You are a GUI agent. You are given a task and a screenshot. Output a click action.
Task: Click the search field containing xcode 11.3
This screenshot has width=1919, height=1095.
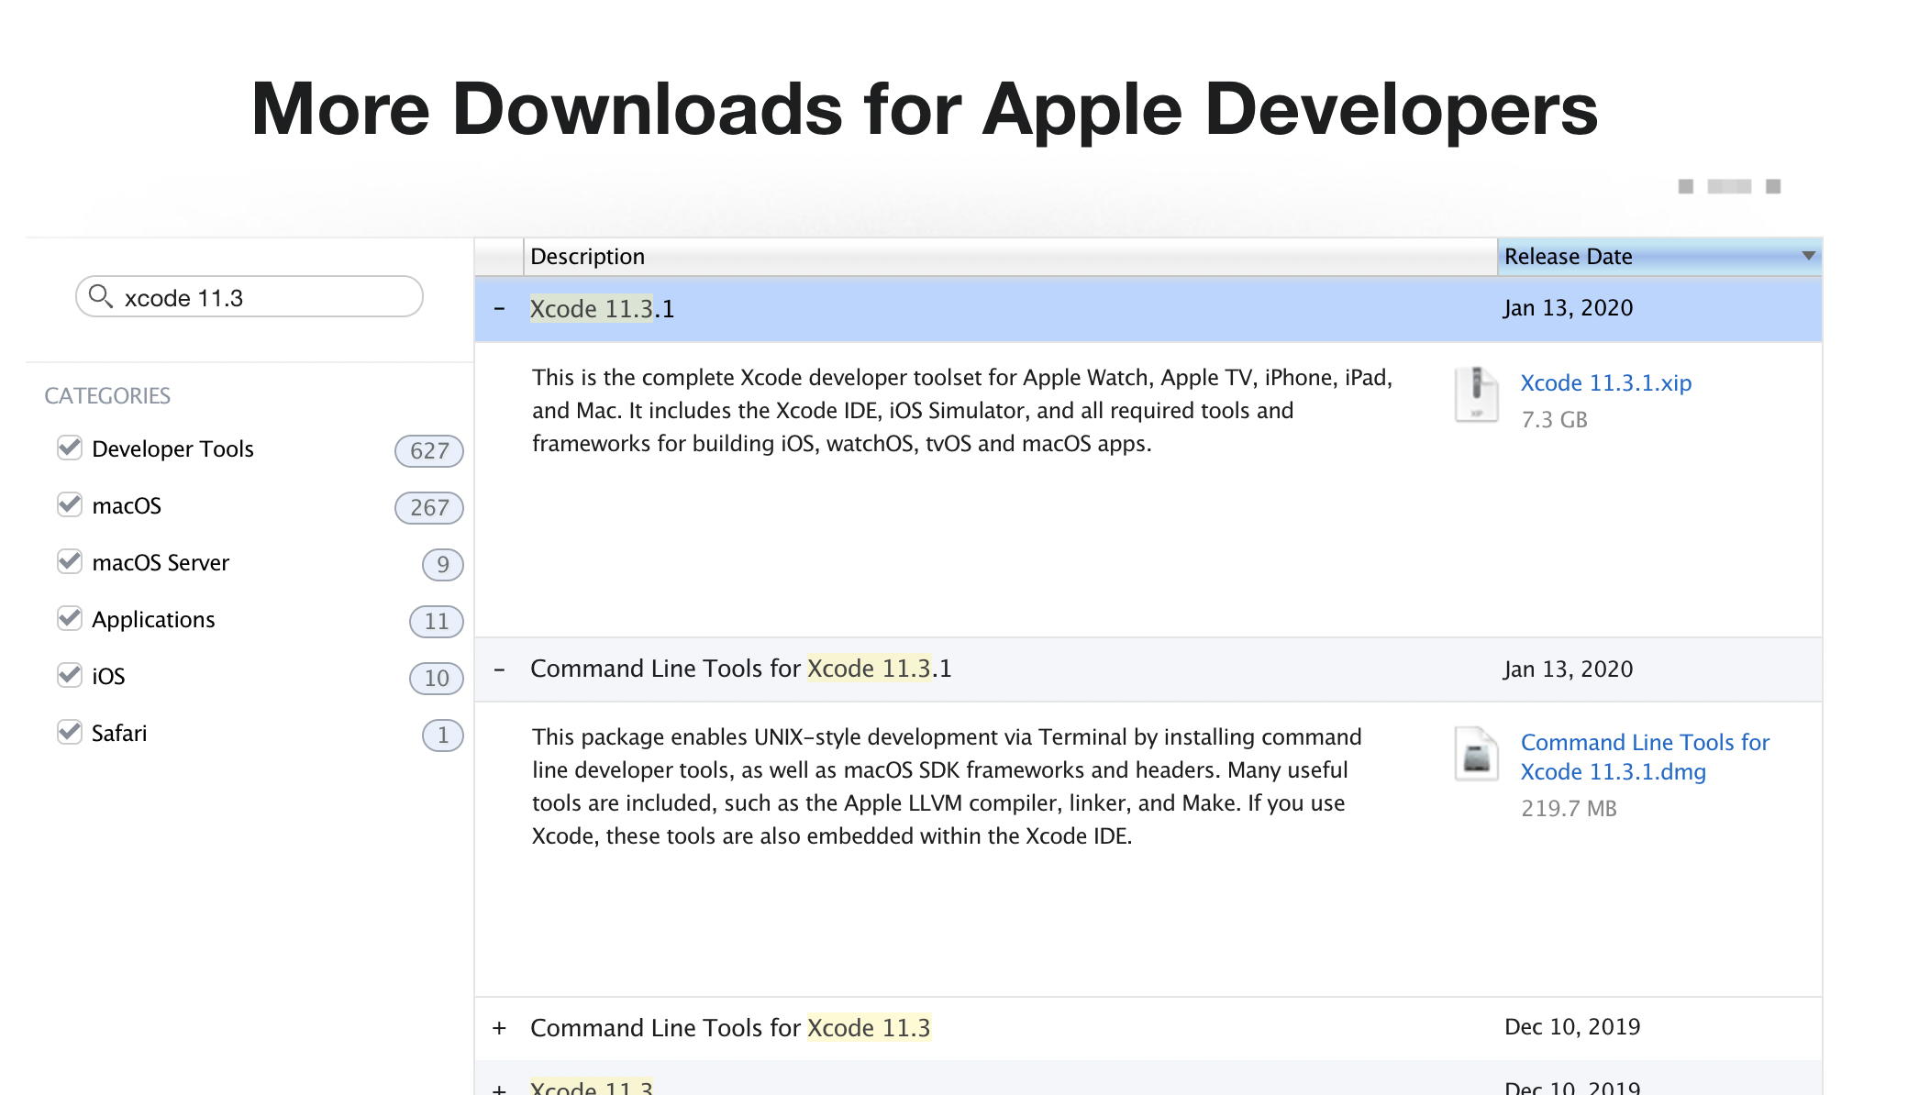(x=250, y=296)
